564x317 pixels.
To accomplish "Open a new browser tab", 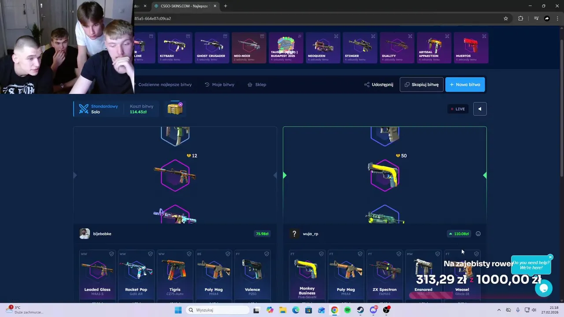I will click(226, 6).
